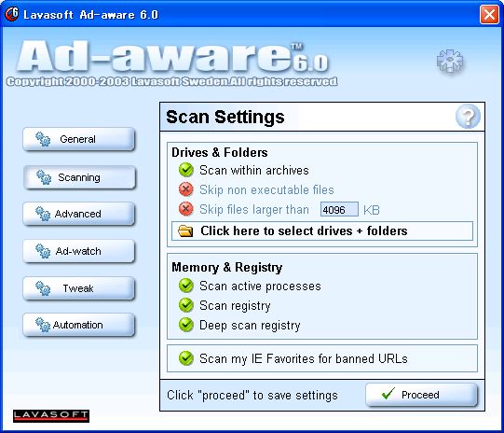Toggle Scan within archives option
504x433 pixels.
tap(186, 170)
